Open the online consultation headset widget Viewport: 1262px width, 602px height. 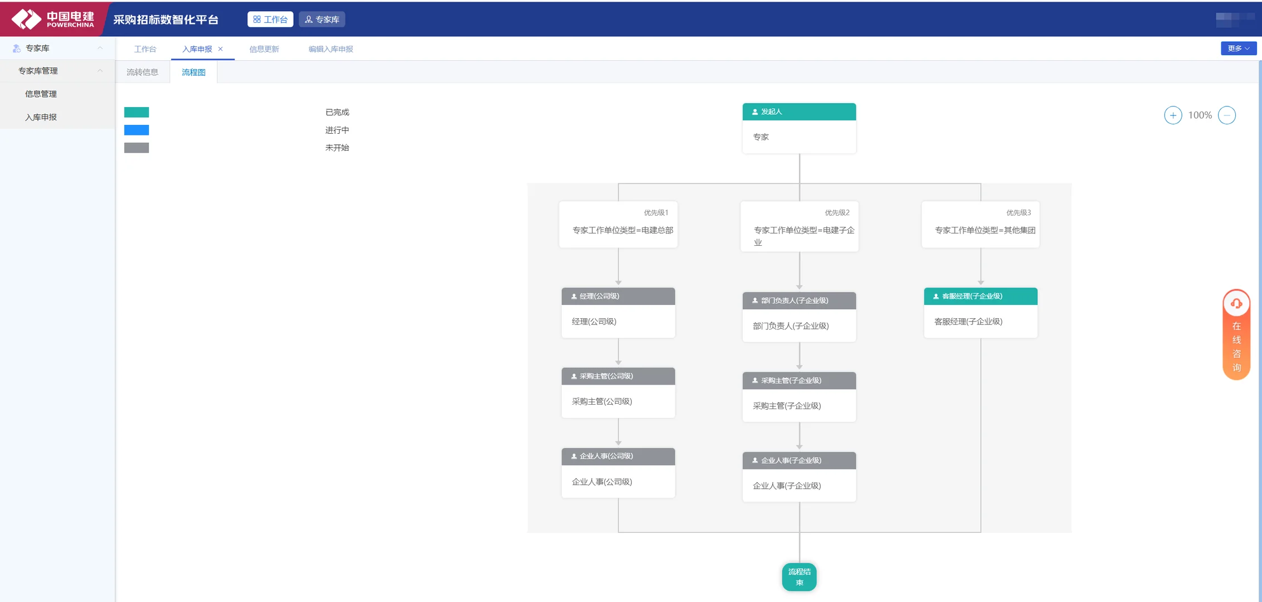click(1236, 304)
